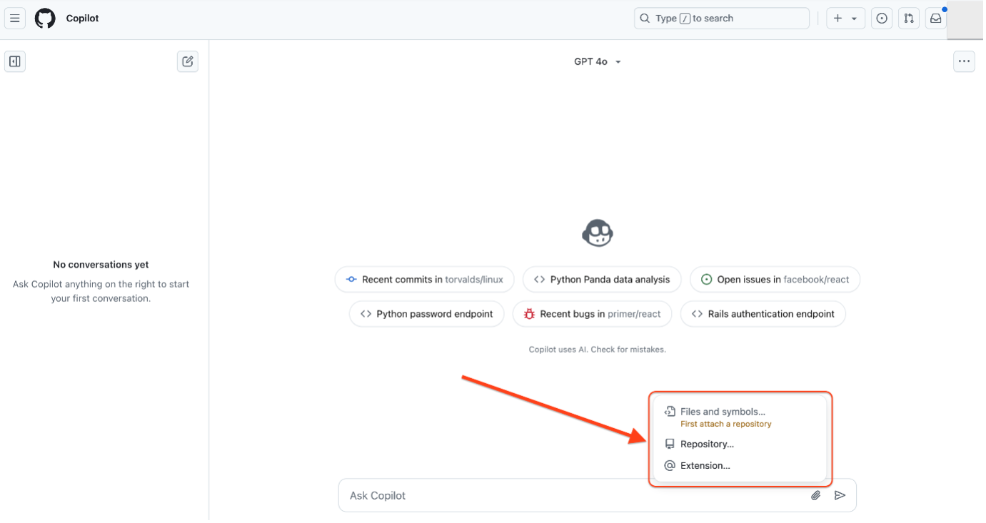Choose 'Extension...' from attach menu

click(740, 466)
